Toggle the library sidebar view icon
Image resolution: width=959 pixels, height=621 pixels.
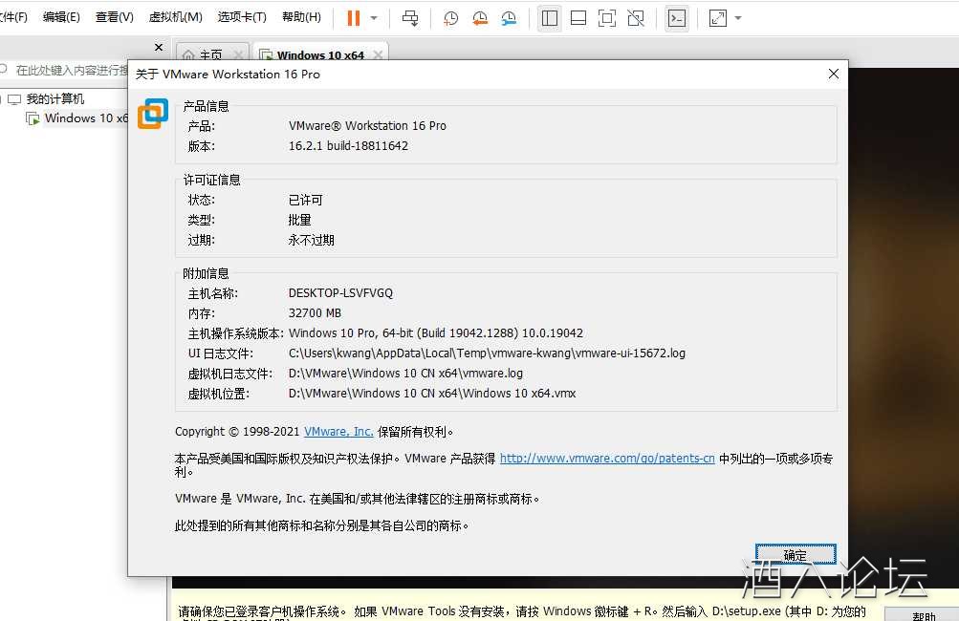[x=549, y=18]
